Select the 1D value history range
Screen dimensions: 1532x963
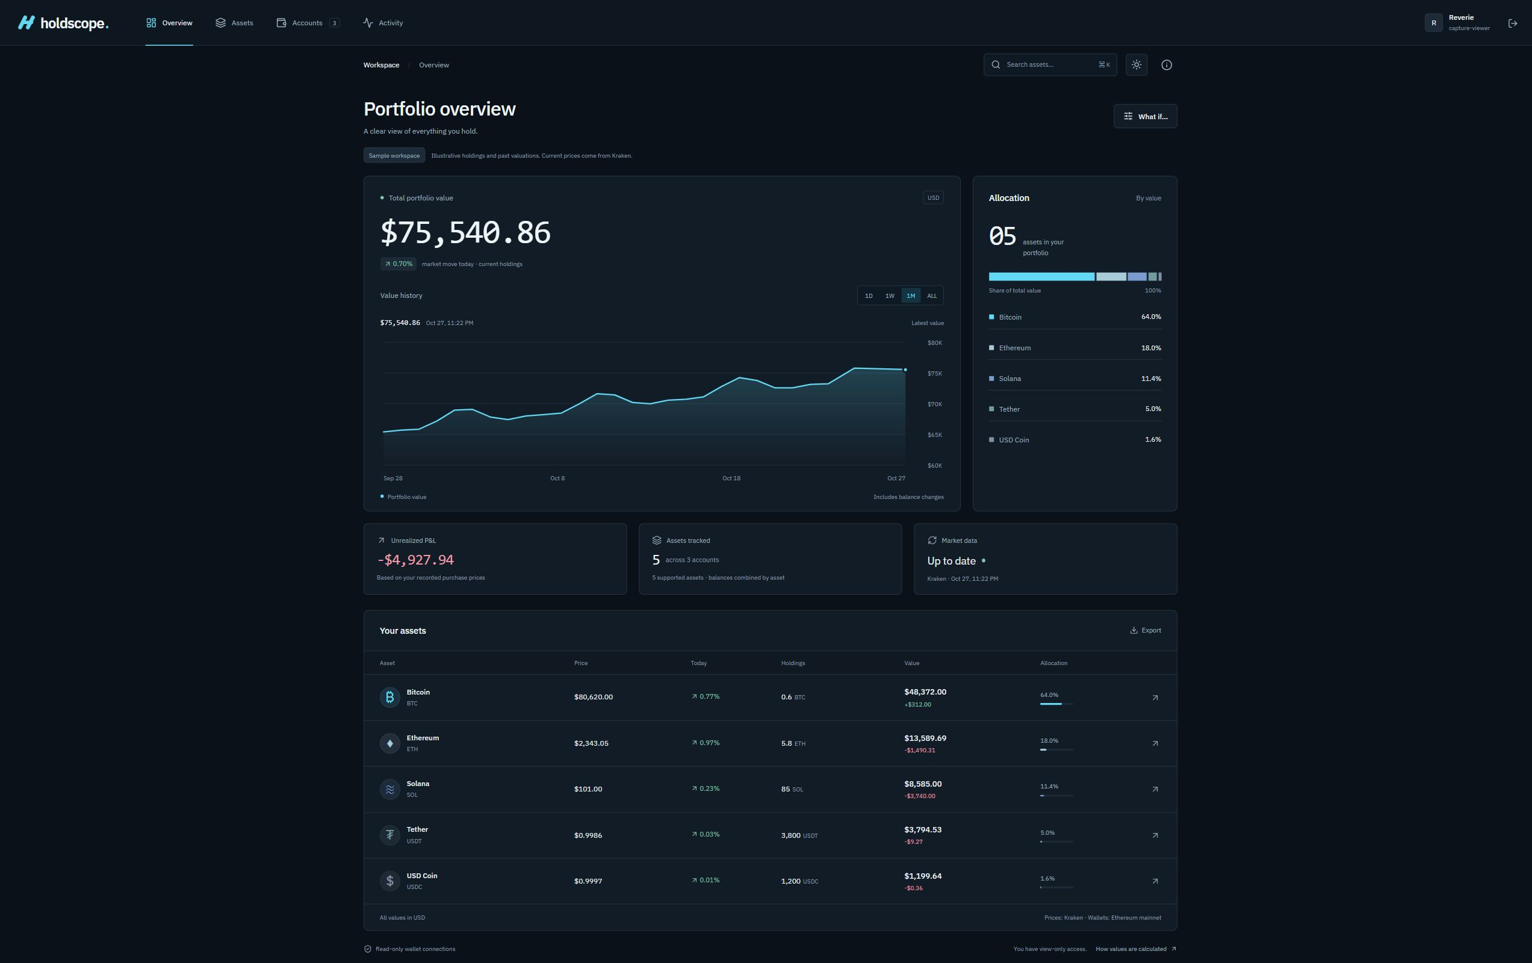(869, 296)
